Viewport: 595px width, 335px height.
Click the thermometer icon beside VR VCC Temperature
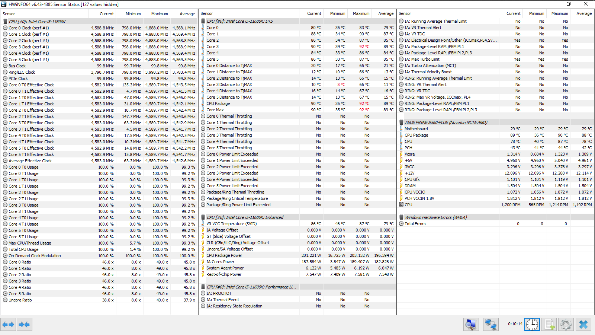tap(203, 224)
